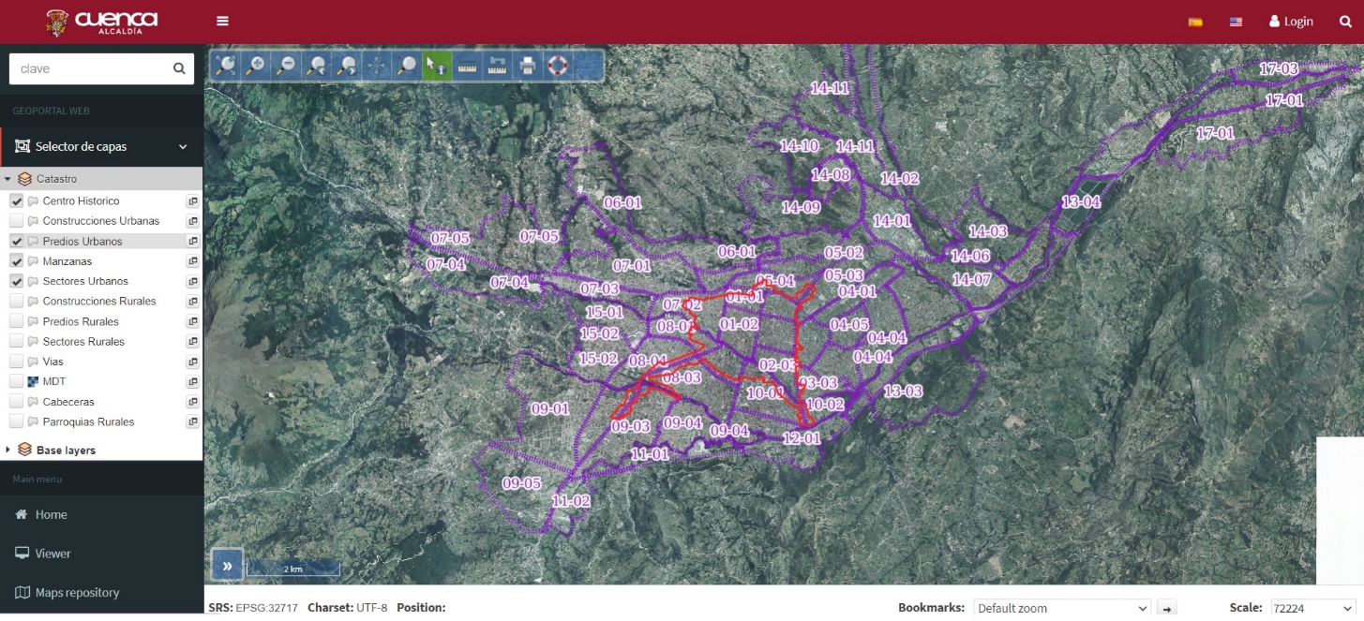Open Viewer from the main menu
This screenshot has width=1364, height=621.
coord(52,554)
